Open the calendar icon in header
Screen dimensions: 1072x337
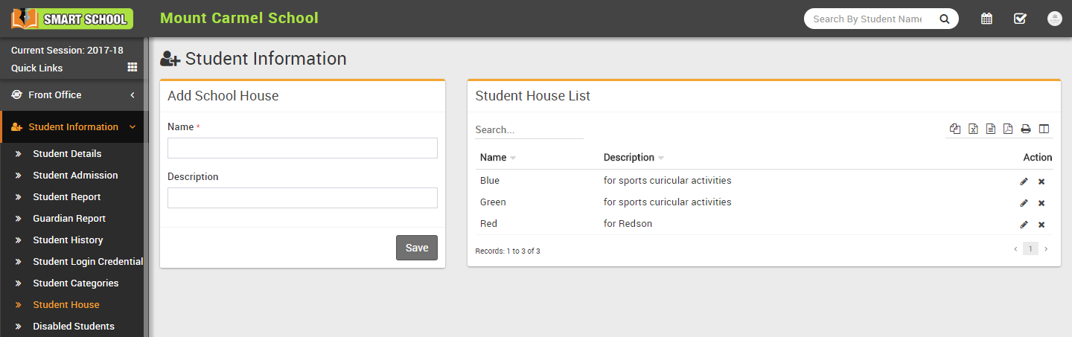click(986, 19)
